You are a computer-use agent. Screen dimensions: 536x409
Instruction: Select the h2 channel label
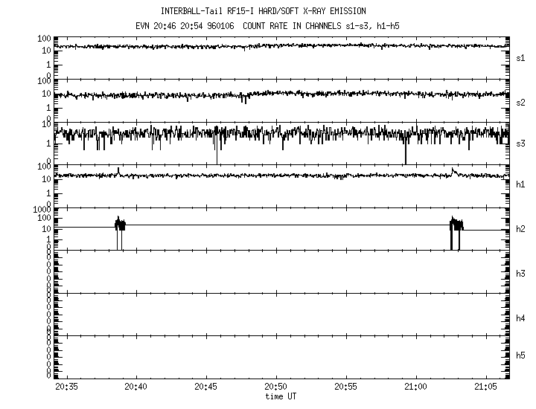(520, 229)
